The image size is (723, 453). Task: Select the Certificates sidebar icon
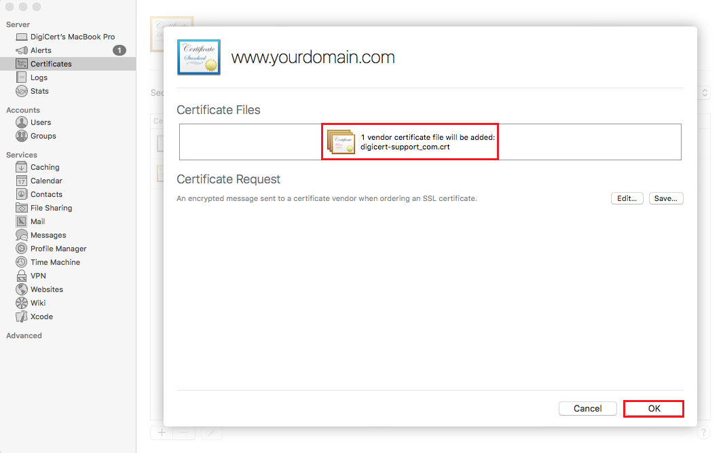(22, 64)
